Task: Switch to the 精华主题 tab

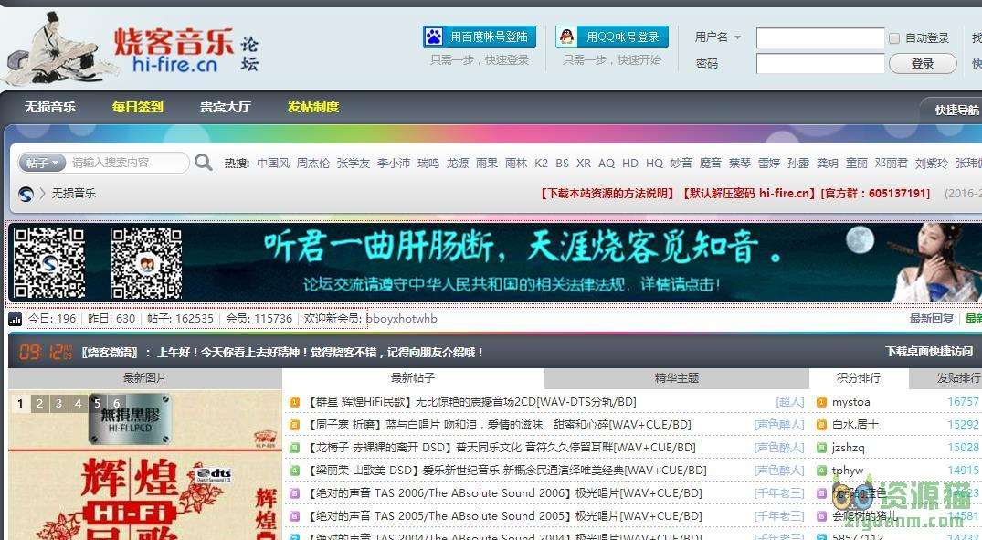Action: [676, 377]
